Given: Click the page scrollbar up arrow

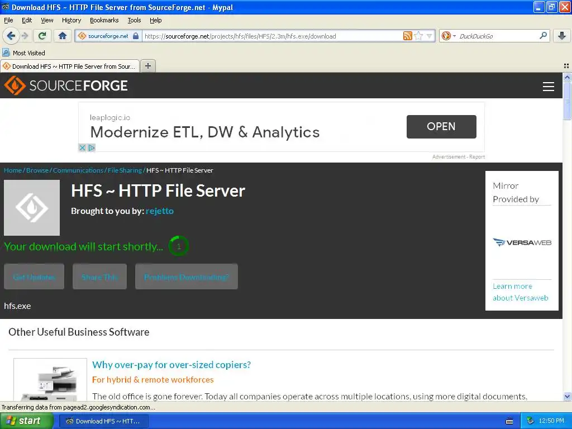Looking at the screenshot, I should pyautogui.click(x=567, y=77).
